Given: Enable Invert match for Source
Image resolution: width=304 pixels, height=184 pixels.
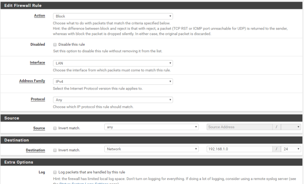Looking at the screenshot, I should (55, 128).
